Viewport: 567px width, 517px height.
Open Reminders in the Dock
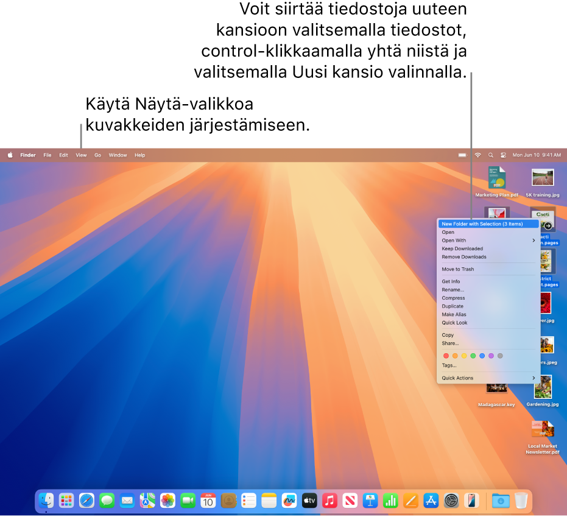(x=248, y=501)
